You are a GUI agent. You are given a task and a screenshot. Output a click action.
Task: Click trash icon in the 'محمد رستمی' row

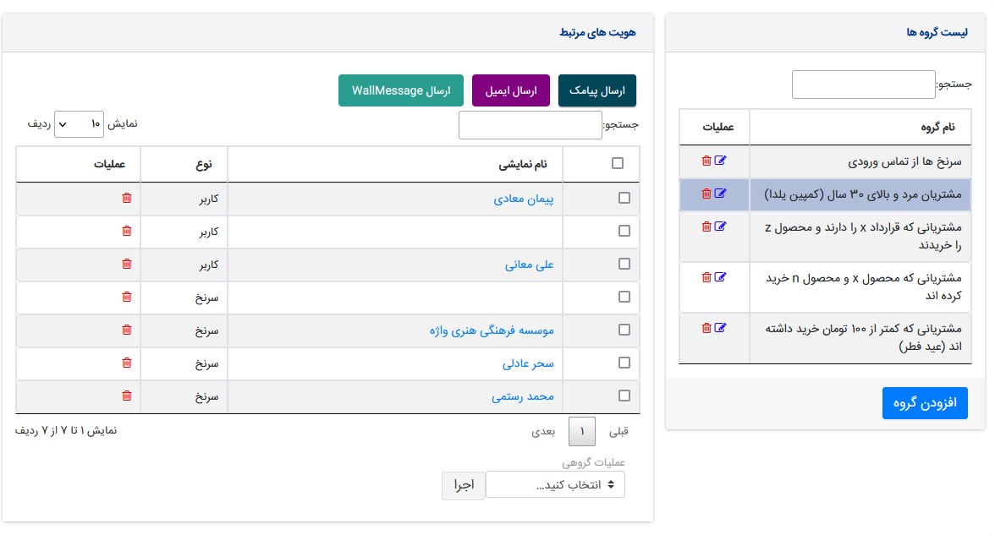(127, 396)
